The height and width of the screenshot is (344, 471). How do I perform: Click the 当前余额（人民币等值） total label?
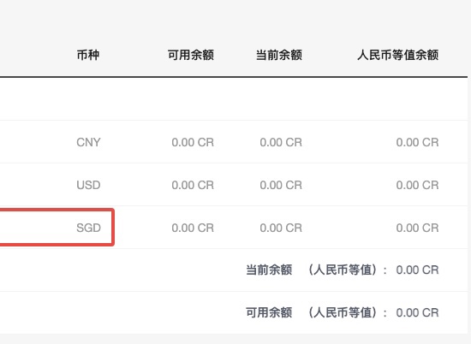(317, 270)
